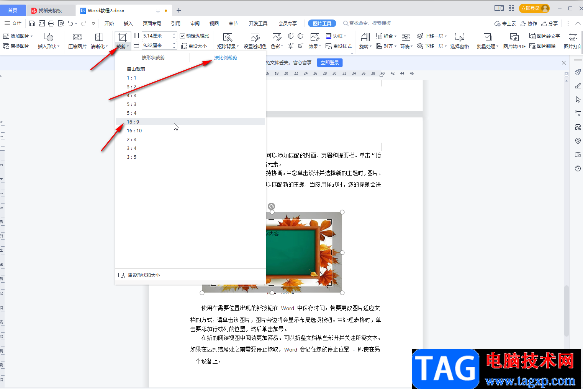Switch to Crop by Shape (按形状裁剪) tab
The height and width of the screenshot is (389, 583).
(153, 58)
